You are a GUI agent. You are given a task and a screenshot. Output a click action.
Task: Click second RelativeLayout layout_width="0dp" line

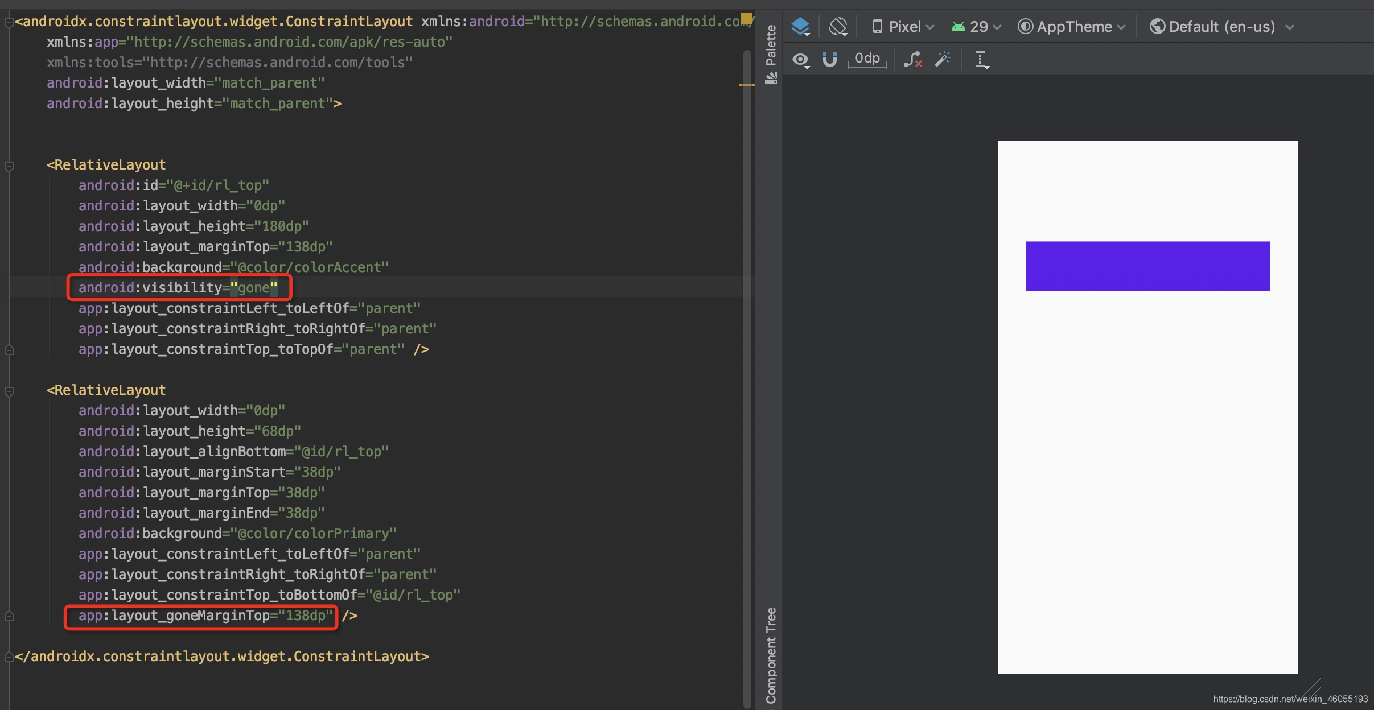click(x=182, y=410)
